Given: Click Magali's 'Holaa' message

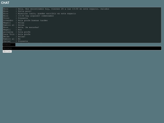Looking at the screenshot, I should click(x=21, y=23).
